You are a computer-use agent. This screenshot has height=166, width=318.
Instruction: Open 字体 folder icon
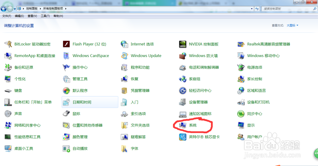pos(124,149)
